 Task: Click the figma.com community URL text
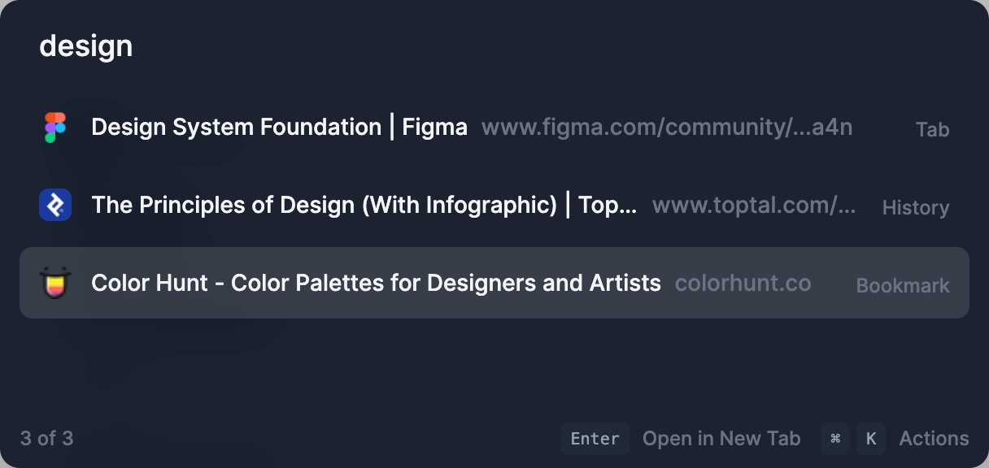[667, 128]
